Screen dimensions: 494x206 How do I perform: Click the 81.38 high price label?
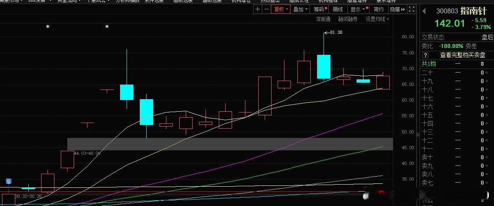pos(336,32)
